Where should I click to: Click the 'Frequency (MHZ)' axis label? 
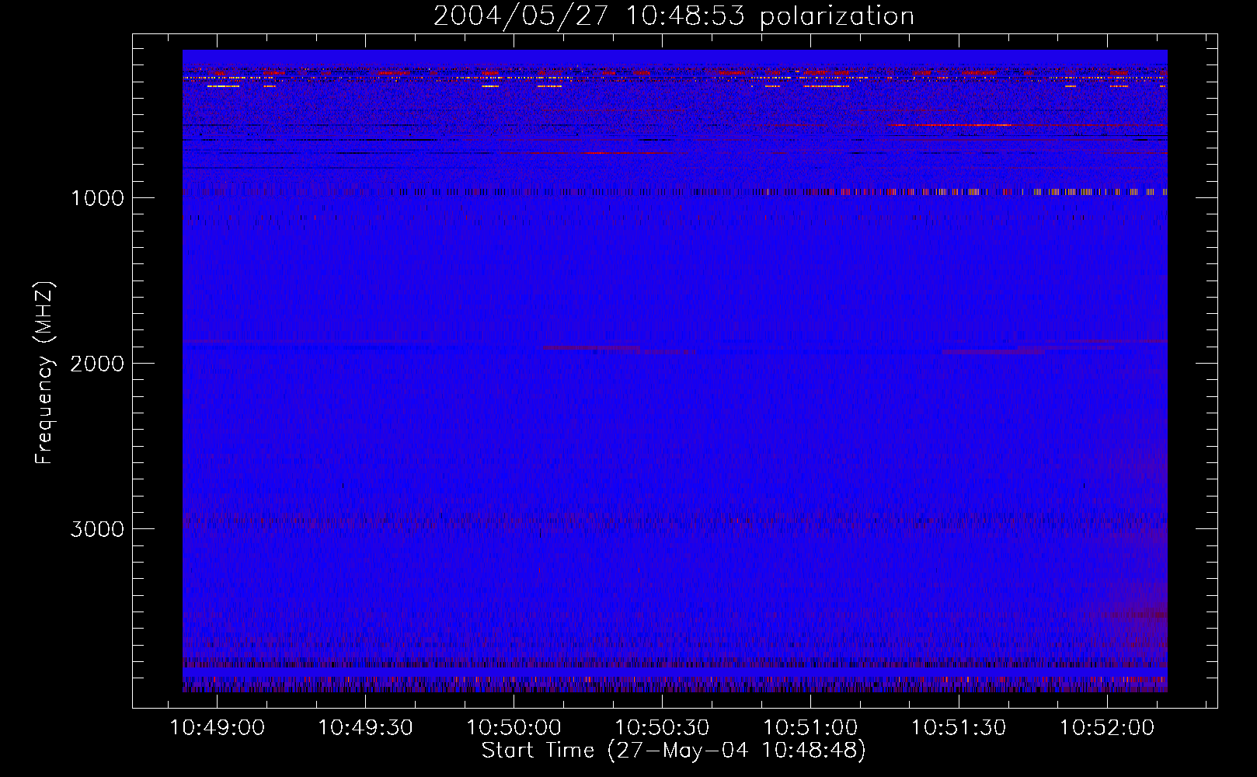click(x=44, y=373)
